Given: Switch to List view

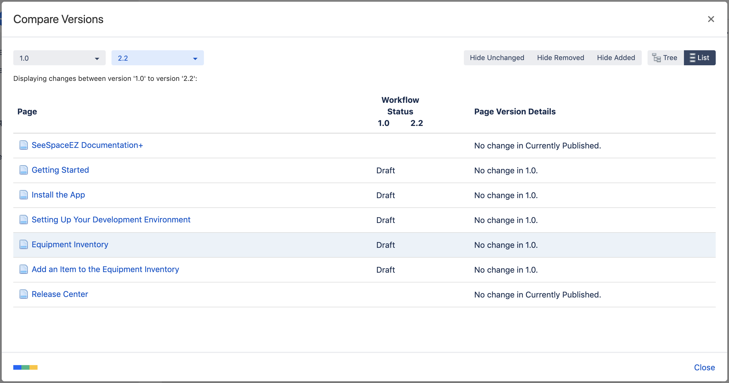Looking at the screenshot, I should click(x=699, y=58).
